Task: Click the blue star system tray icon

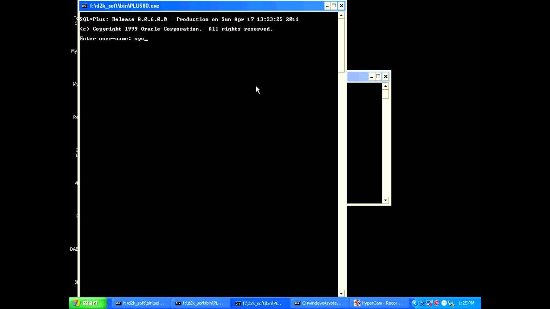Action: tap(422, 303)
